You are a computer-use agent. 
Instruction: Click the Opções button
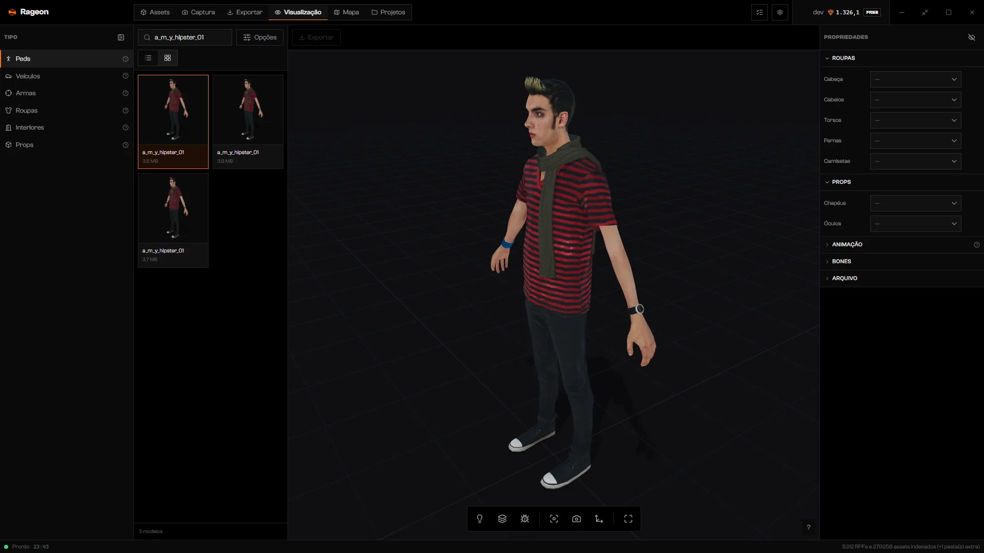[260, 37]
